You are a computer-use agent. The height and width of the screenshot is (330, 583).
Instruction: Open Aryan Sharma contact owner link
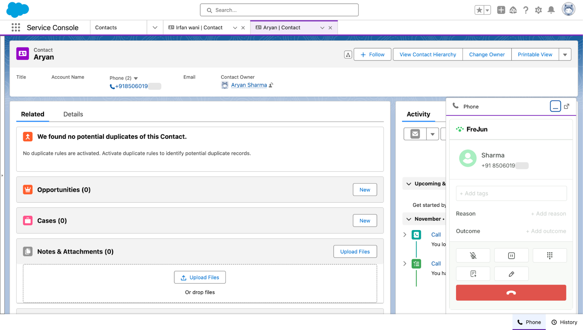[x=249, y=85]
